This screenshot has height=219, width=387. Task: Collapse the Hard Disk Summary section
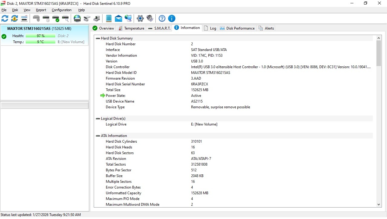click(98, 38)
